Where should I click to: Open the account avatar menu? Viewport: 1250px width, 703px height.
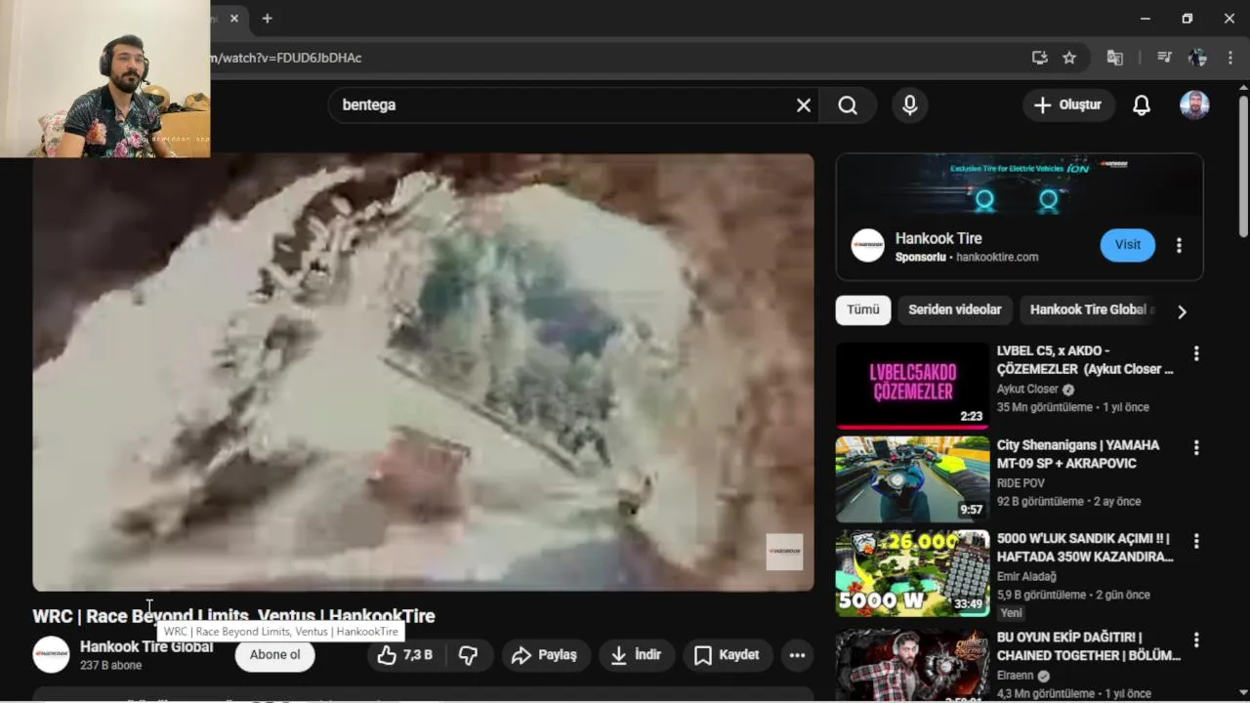[x=1194, y=105]
